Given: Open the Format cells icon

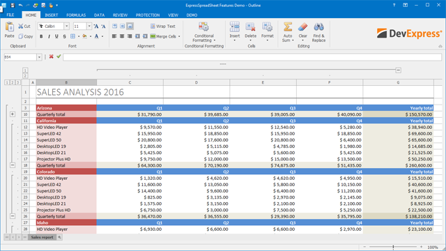Looking at the screenshot, I should coord(268,27).
